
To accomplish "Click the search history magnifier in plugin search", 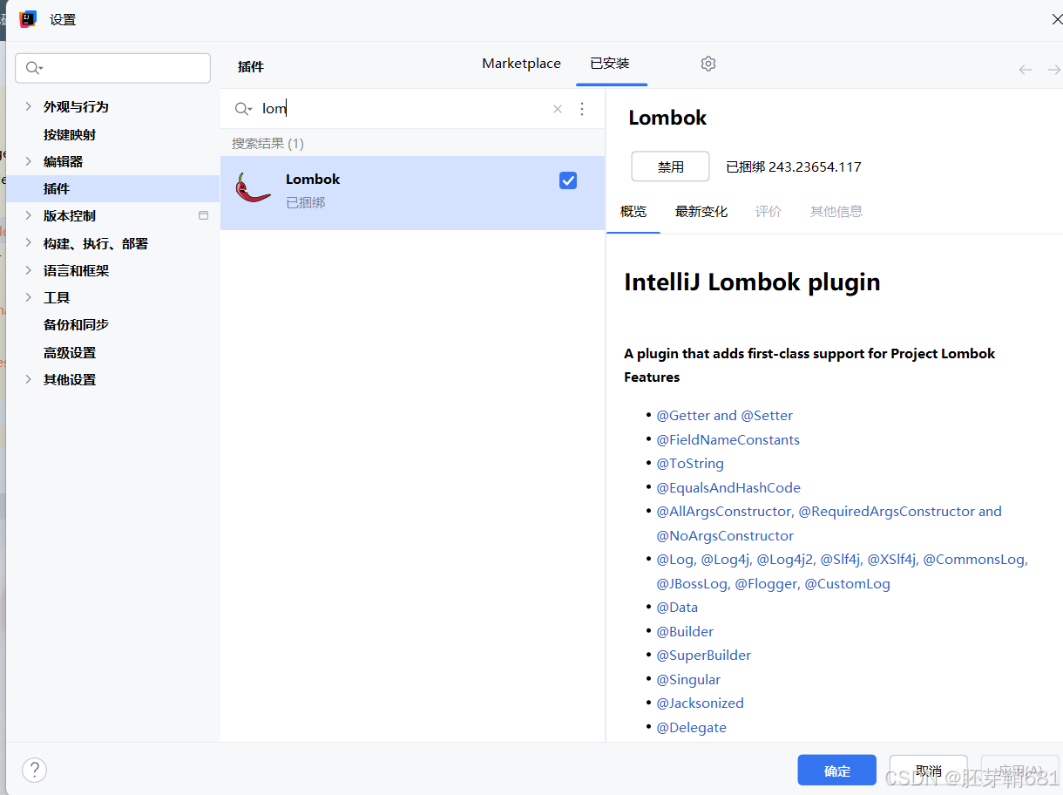I will pyautogui.click(x=243, y=109).
